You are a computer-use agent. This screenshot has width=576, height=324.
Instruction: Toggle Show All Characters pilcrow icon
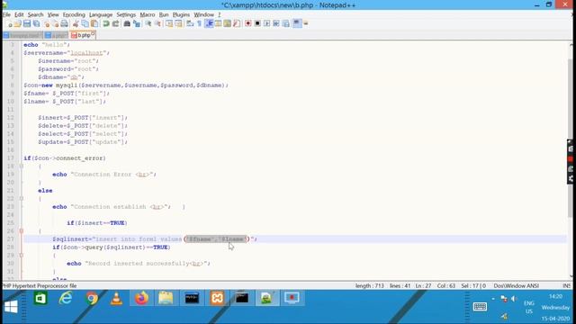[x=199, y=24]
